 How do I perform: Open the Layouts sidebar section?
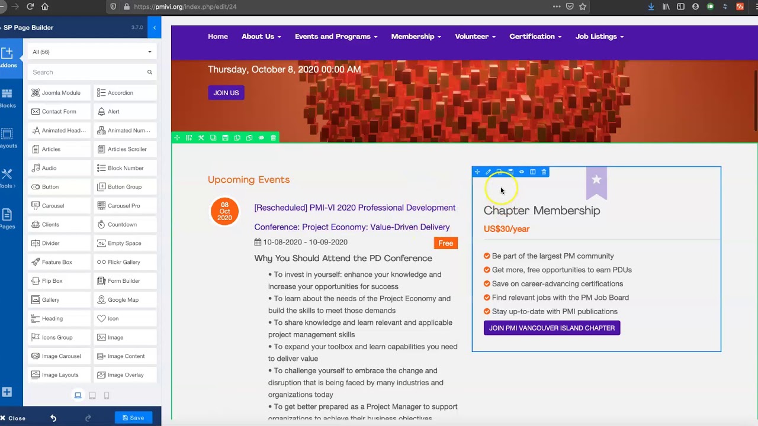point(7,138)
